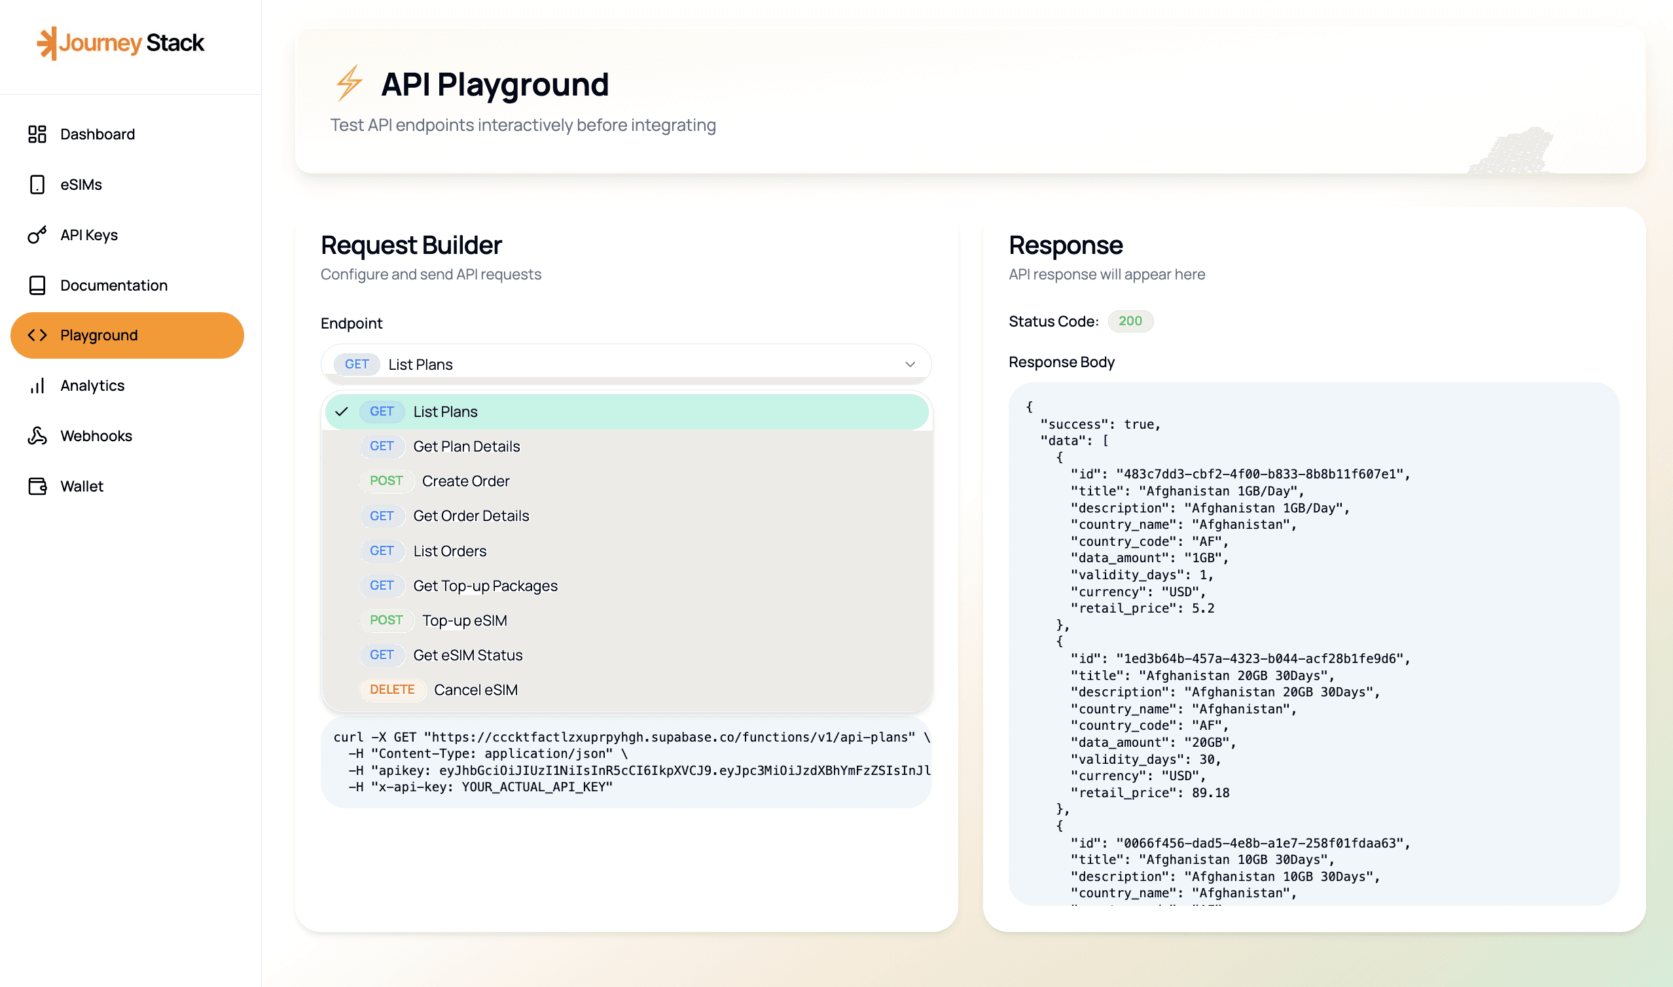This screenshot has width=1673, height=987.
Task: Open the Documentation page link
Action: click(x=114, y=285)
